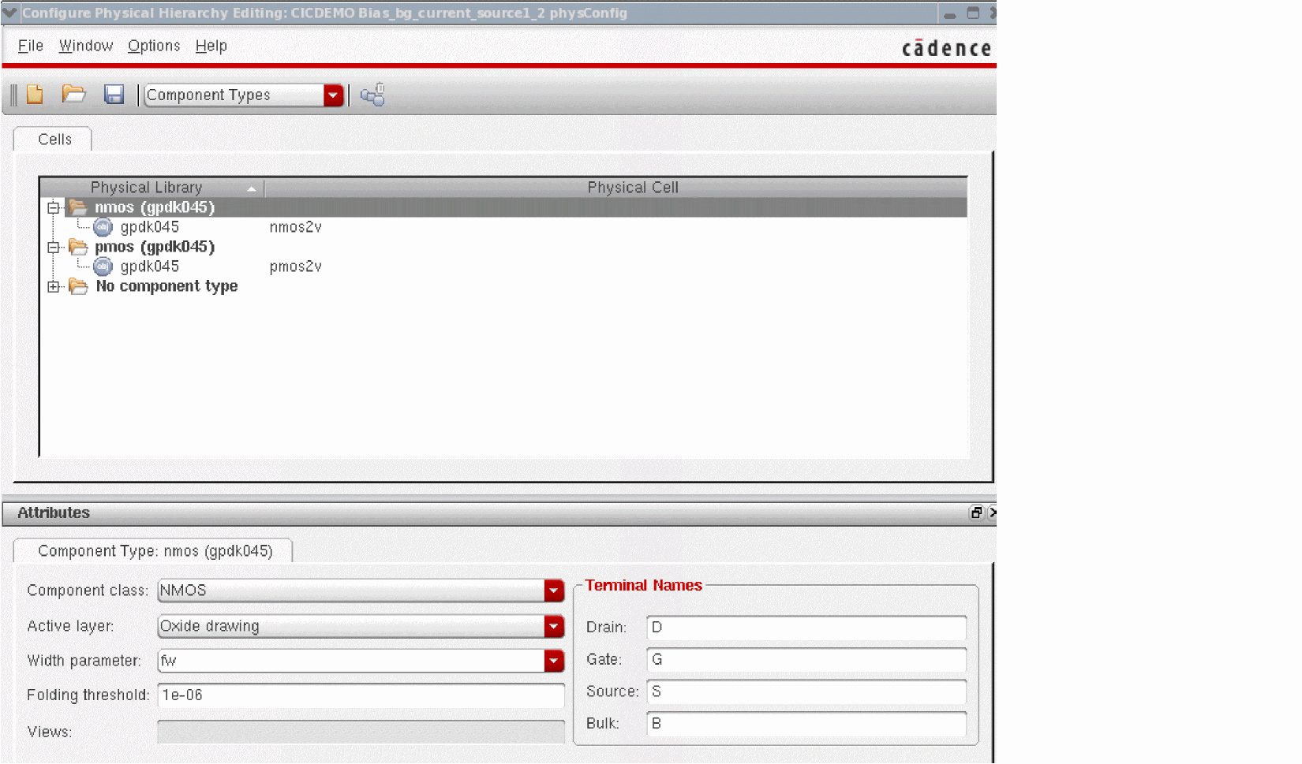Click the Save floppy disk icon
This screenshot has width=1302, height=764.
click(x=114, y=95)
